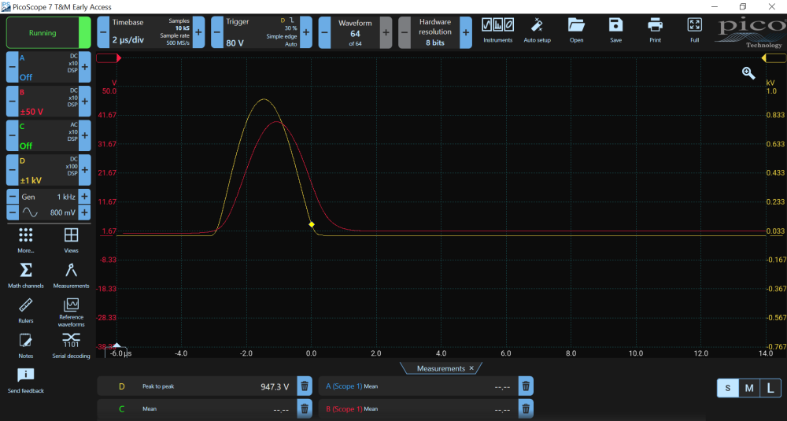Delete the A (Scope 1) Mean measurement

[x=526, y=386]
